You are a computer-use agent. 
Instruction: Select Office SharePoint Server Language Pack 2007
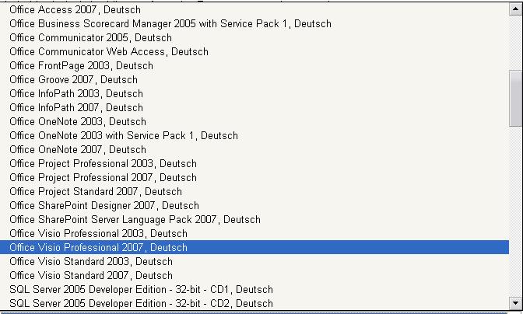(254, 219)
